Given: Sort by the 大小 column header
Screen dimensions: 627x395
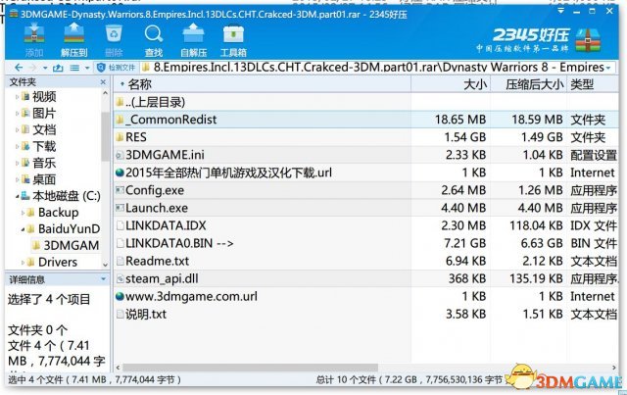Looking at the screenshot, I should click(x=451, y=84).
